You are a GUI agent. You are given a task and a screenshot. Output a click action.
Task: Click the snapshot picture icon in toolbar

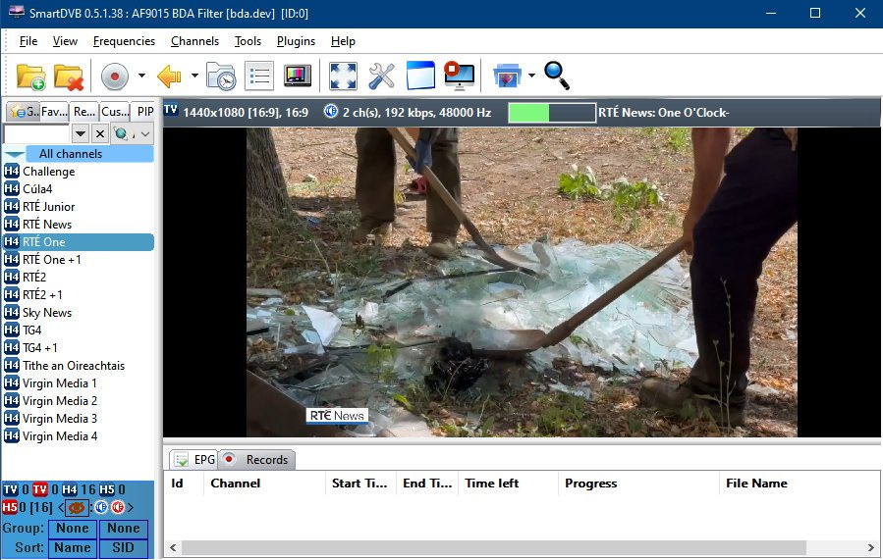point(507,76)
